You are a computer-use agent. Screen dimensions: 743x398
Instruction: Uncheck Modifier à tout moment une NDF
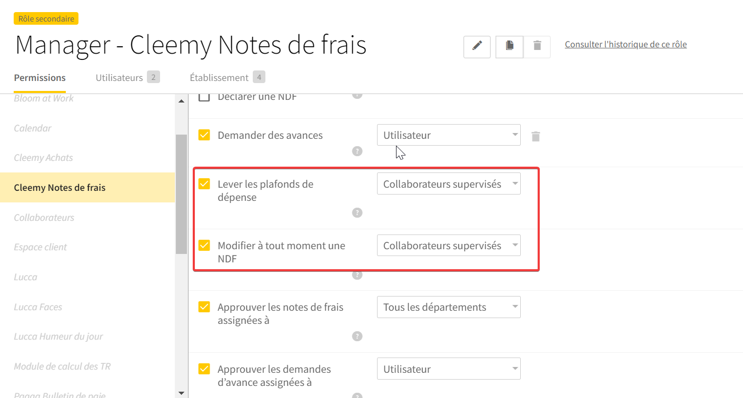coord(204,246)
